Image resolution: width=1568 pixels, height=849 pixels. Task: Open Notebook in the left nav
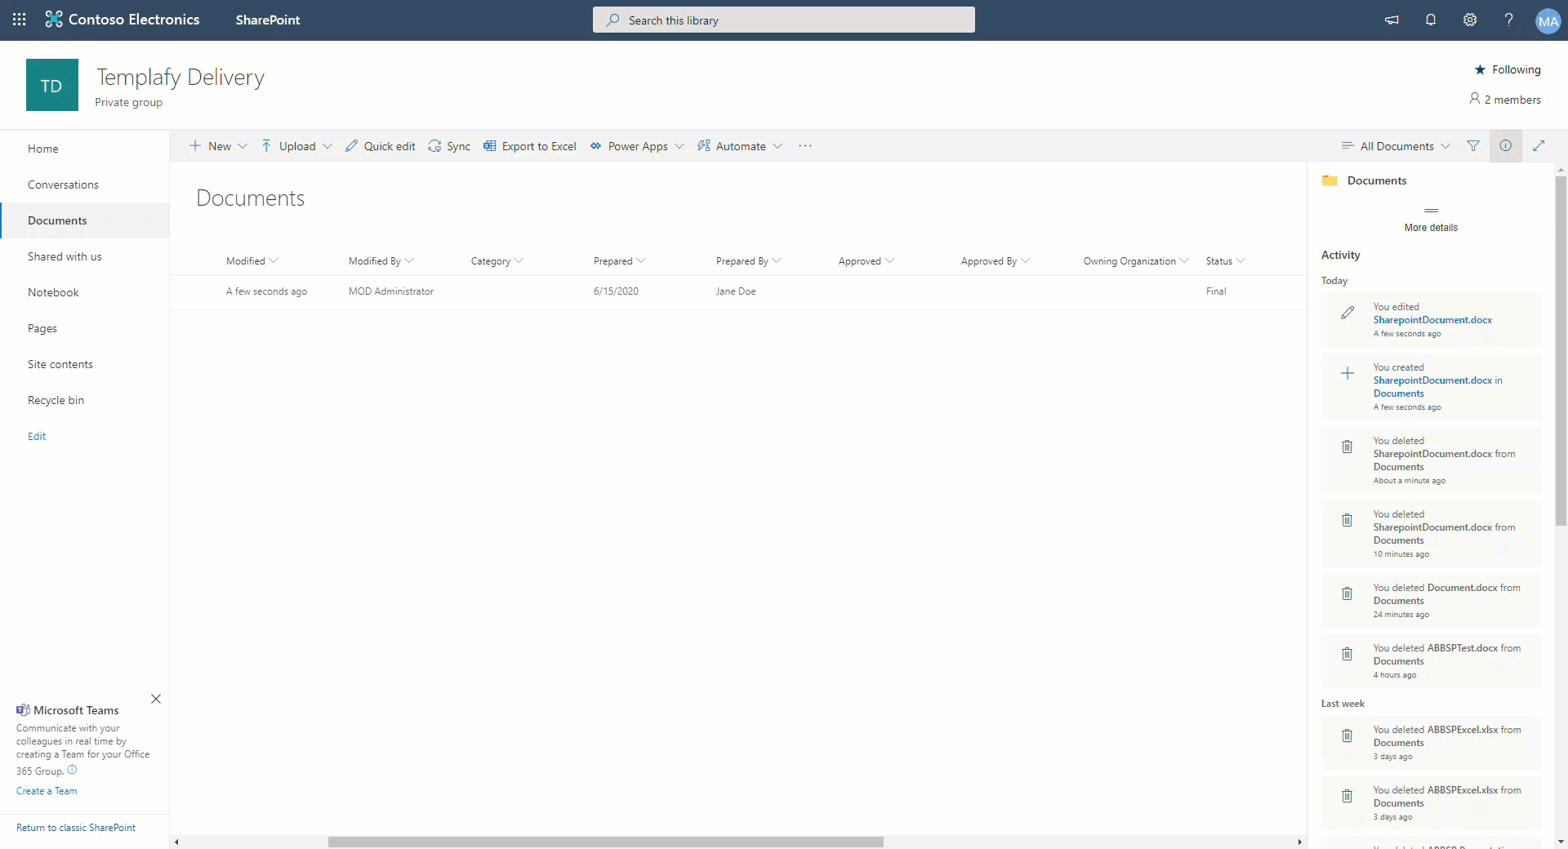point(53,292)
